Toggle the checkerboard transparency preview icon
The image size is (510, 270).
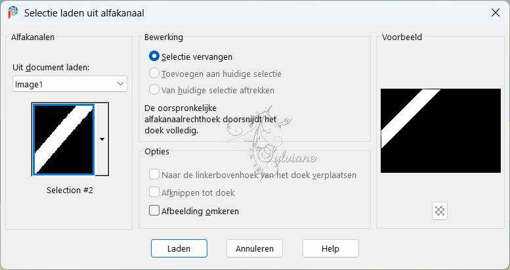pyautogui.click(x=440, y=211)
